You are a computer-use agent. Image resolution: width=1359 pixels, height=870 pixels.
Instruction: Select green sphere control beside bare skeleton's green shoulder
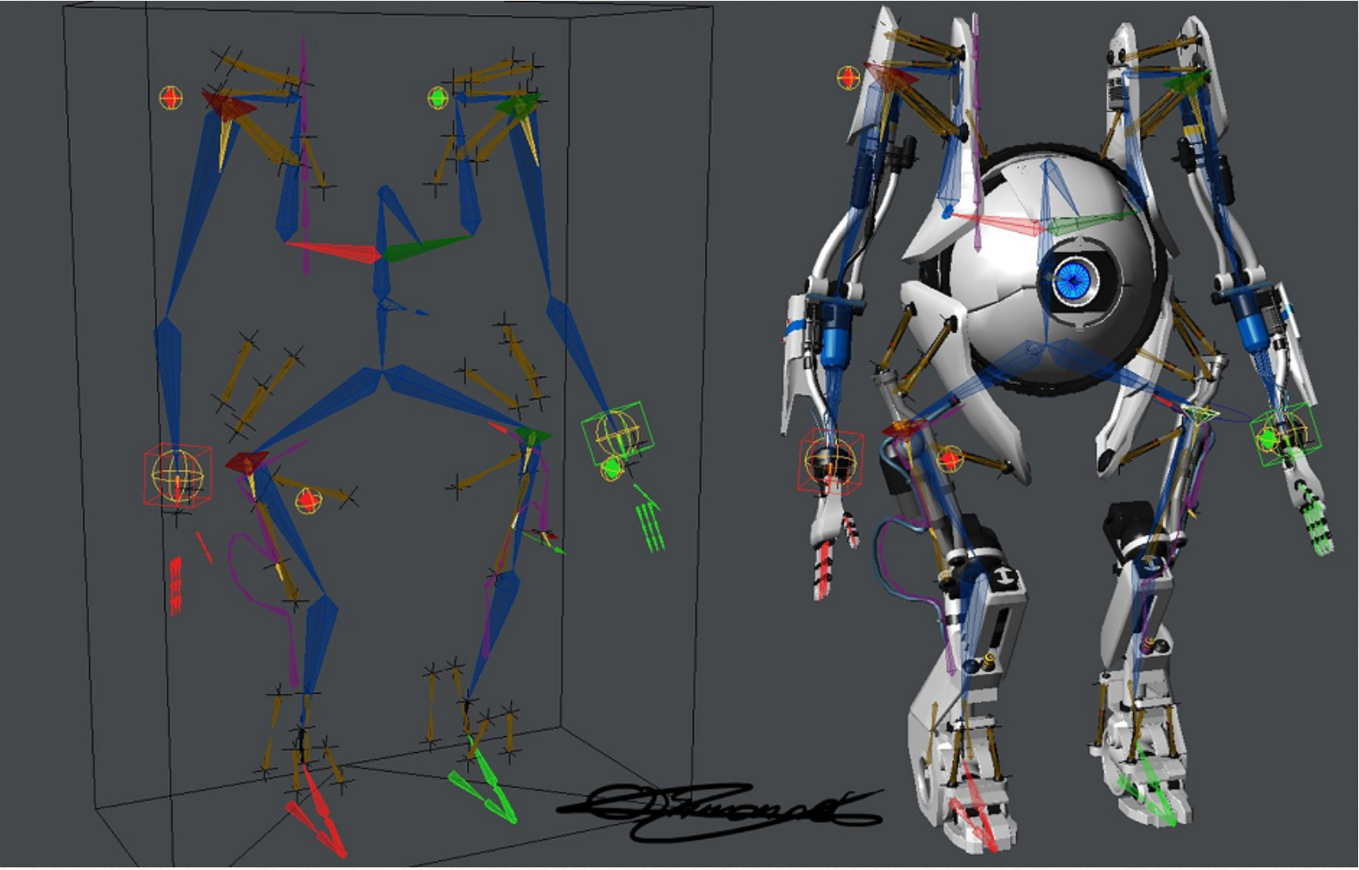[438, 97]
